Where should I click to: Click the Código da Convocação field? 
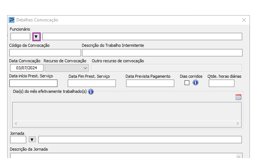coord(45,53)
